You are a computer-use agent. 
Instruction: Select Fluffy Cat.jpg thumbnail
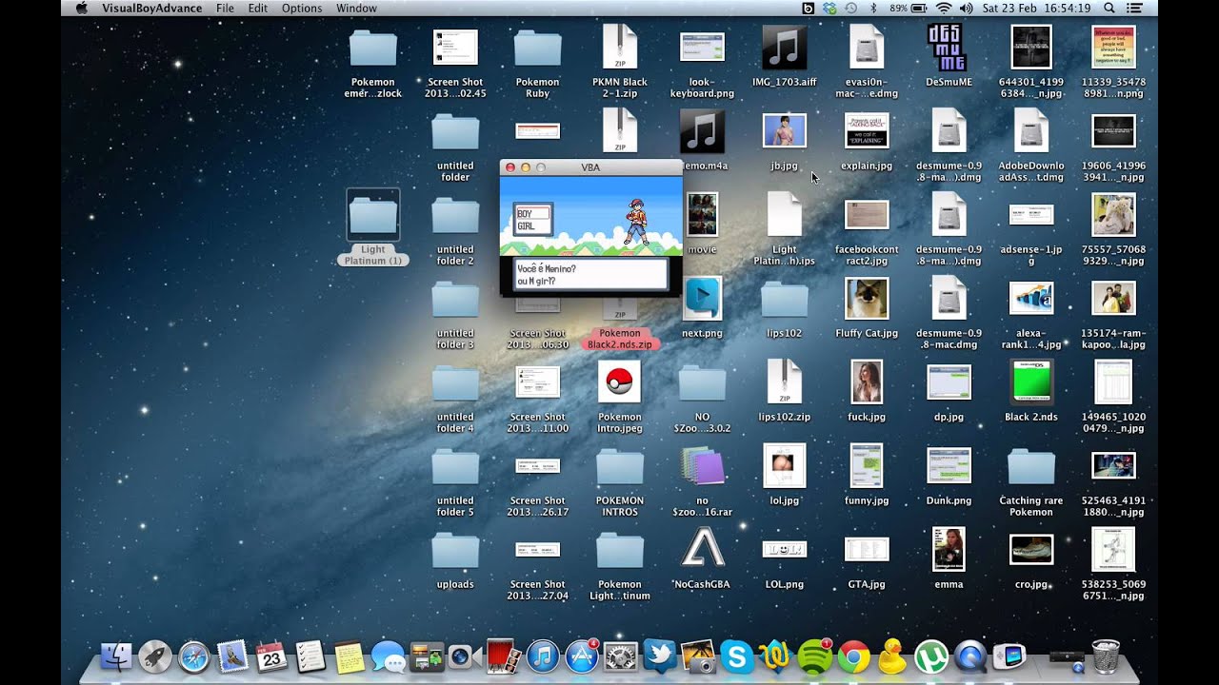[867, 308]
